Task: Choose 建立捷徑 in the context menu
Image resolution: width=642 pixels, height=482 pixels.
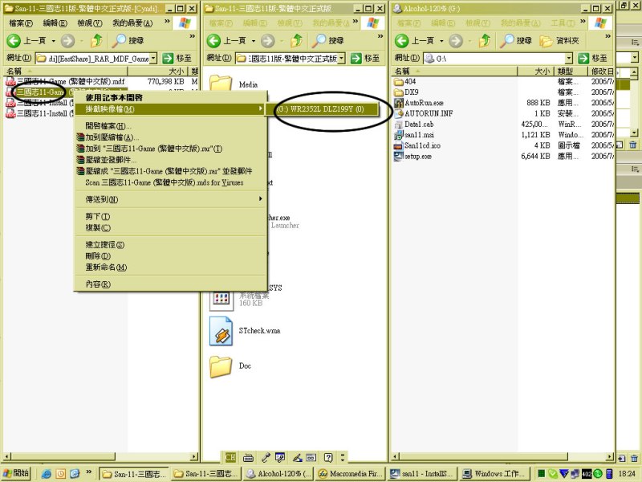Action: point(169,245)
